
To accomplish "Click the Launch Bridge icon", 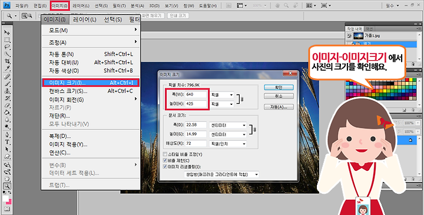I will click(x=228, y=5).
